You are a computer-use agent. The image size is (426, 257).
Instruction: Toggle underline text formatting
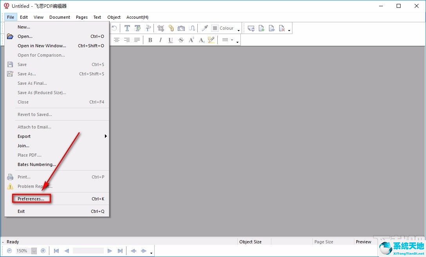(170, 40)
